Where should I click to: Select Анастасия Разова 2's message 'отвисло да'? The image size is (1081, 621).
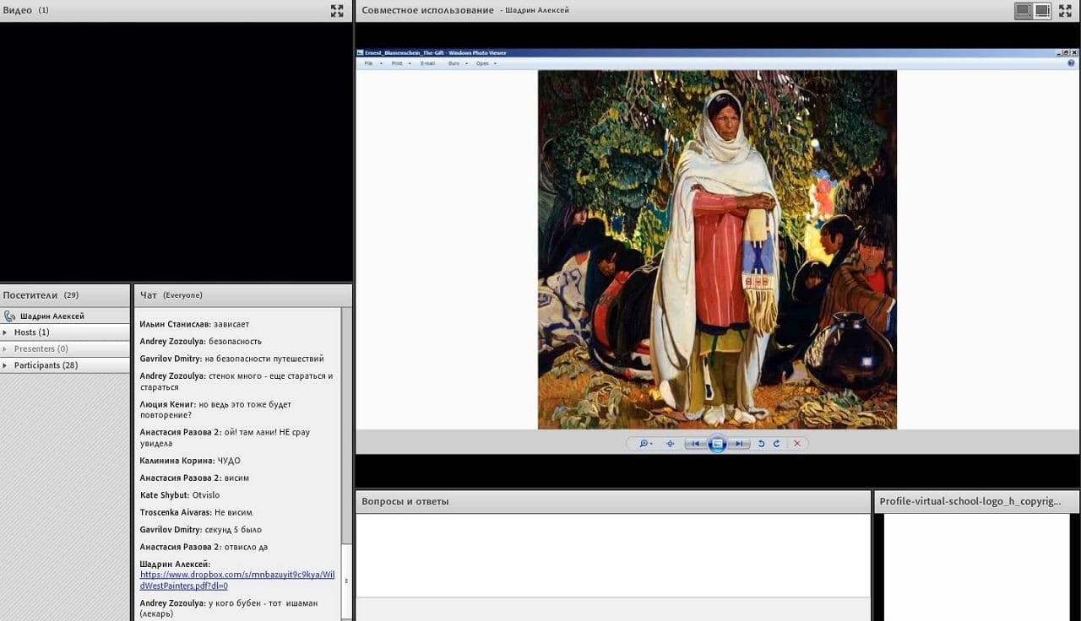pos(204,547)
